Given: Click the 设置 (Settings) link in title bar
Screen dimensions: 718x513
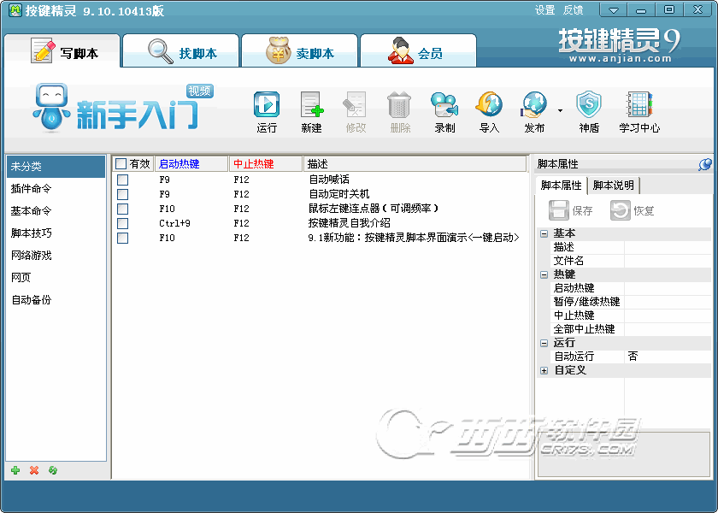Looking at the screenshot, I should [x=544, y=10].
